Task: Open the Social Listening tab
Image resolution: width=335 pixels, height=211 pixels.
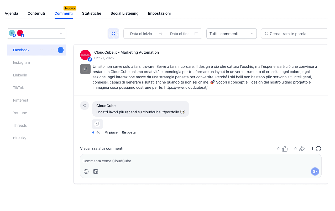Action: (124, 13)
